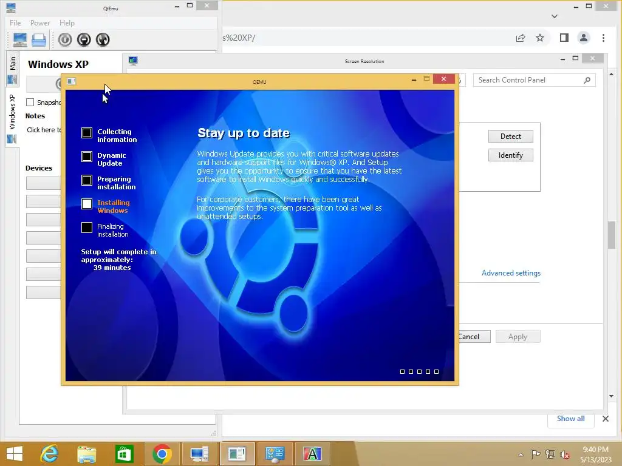Switch to QtEmu taskbar computer icon
Viewport: 622px width, 466px height.
(199, 454)
